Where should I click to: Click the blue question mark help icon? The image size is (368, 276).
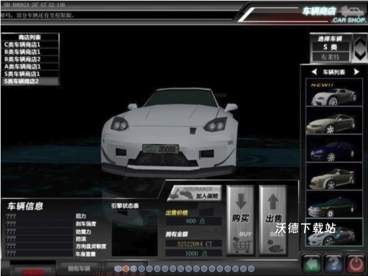pos(333,264)
